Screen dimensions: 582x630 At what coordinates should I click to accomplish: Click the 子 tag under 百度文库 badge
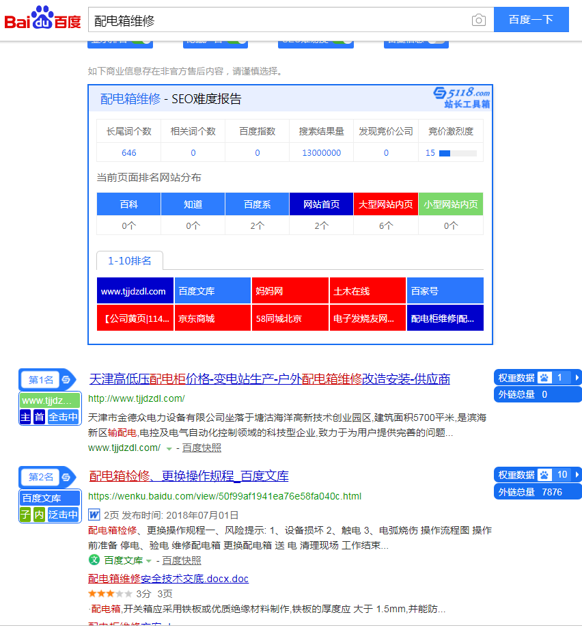(x=25, y=515)
